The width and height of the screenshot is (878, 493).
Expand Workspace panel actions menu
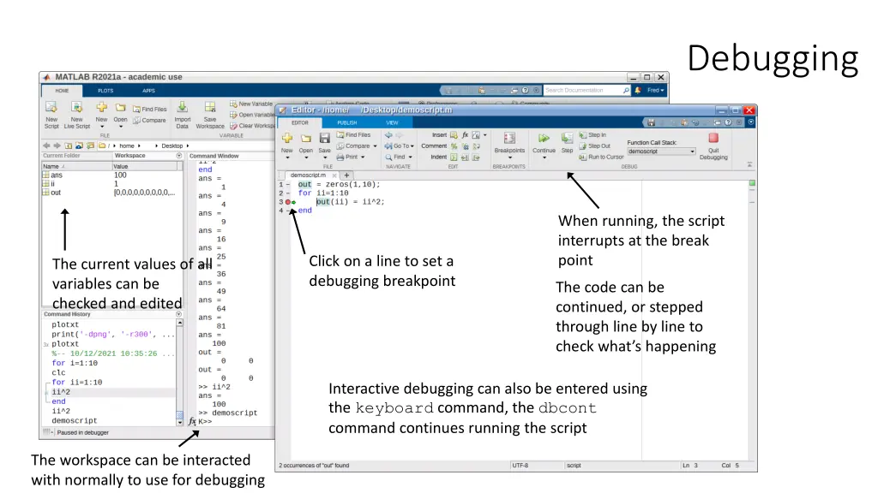pyautogui.click(x=178, y=156)
